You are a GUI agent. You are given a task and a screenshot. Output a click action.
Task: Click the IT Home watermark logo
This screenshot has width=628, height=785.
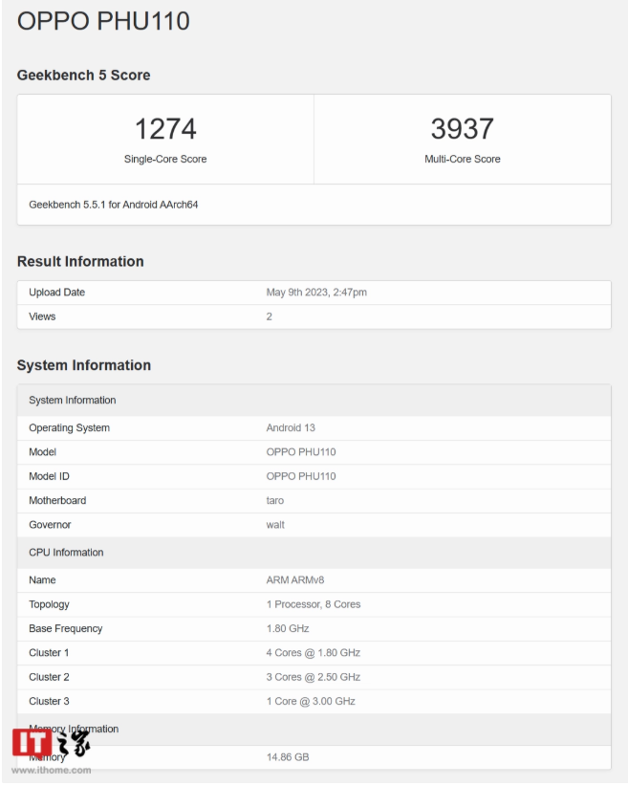tap(51, 742)
